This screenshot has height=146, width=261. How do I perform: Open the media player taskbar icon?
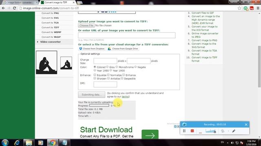(x=40, y=142)
